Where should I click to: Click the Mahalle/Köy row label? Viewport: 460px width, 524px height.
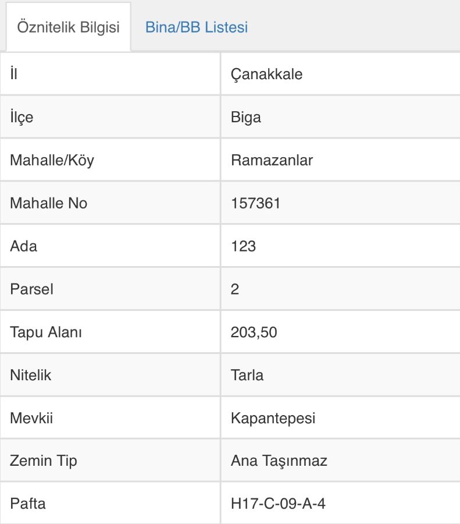coord(52,160)
